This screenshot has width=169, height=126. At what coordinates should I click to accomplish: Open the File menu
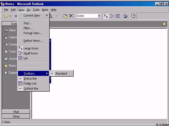tap(6, 10)
